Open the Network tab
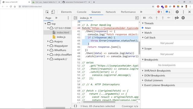Image resolution: width=193 pixels, height=109 pixels. point(111,12)
